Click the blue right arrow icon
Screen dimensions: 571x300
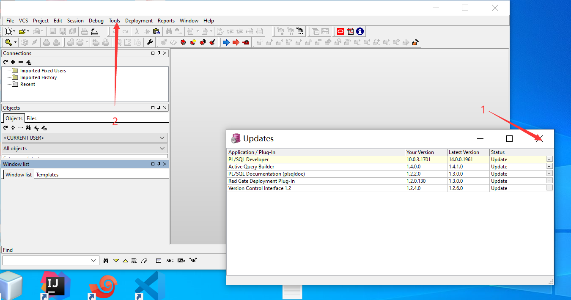[226, 42]
